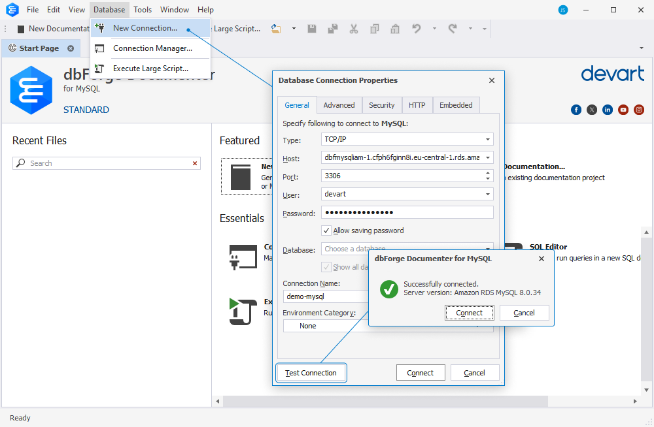Click the Redo toolbar icon
Image resolution: width=654 pixels, height=427 pixels.
pyautogui.click(x=453, y=29)
